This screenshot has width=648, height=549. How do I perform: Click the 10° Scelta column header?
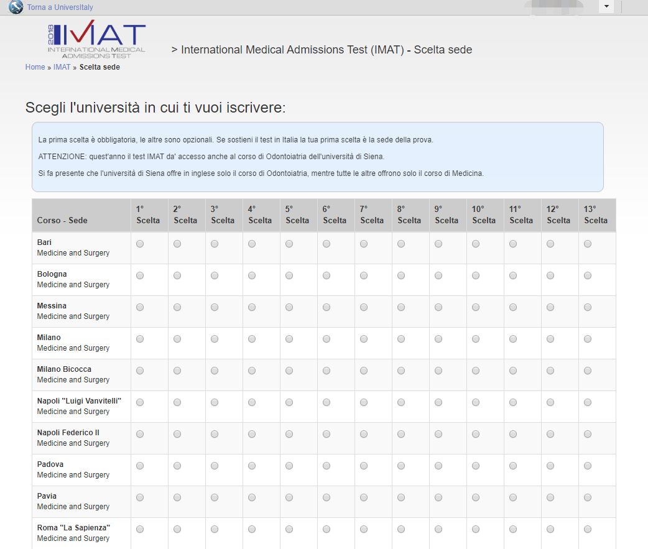[485, 215]
